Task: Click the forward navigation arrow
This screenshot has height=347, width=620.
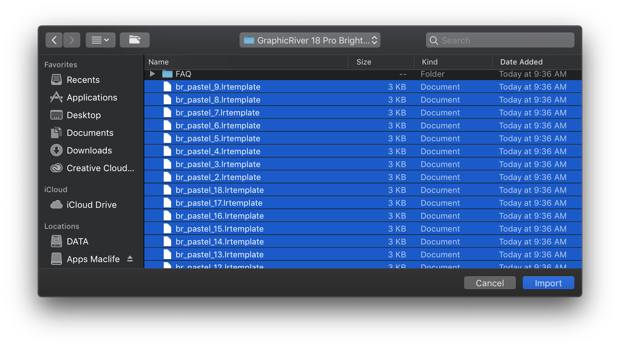Action: click(x=72, y=40)
